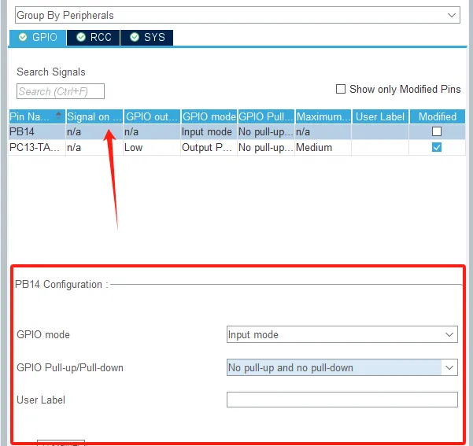Switch to the RCC tab
The image size is (473, 446).
(x=94, y=37)
